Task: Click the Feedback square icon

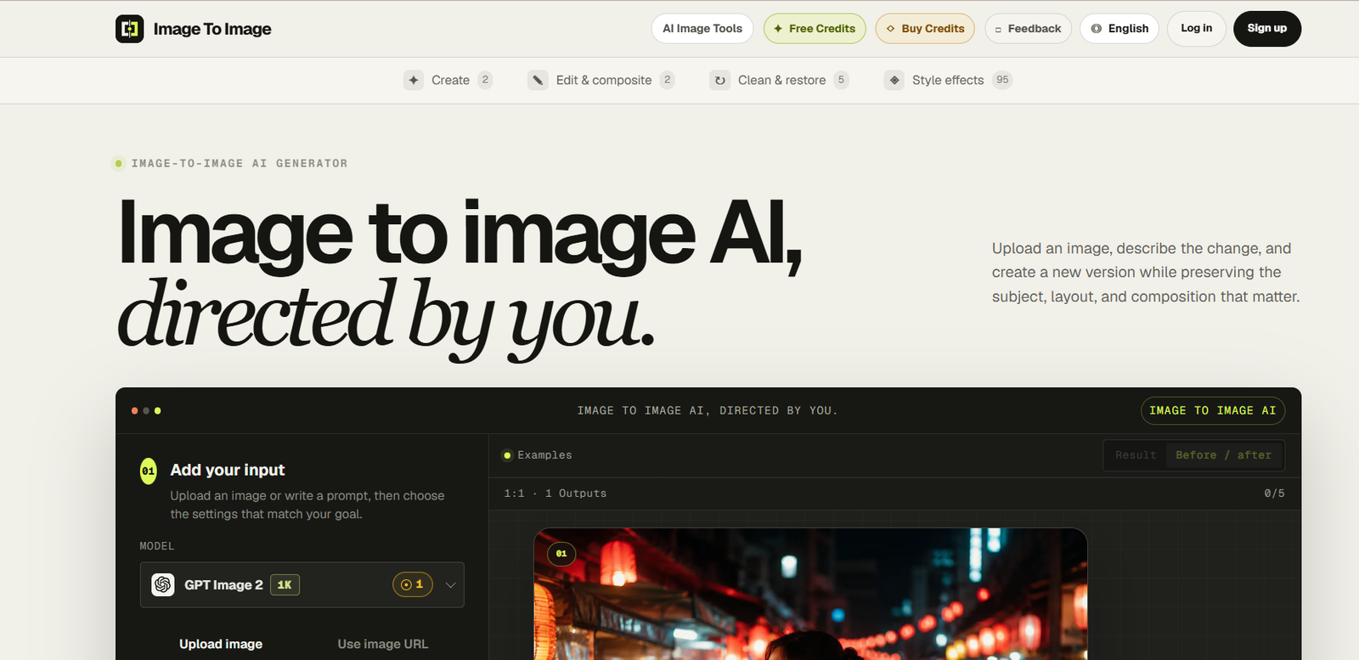Action: click(x=998, y=30)
